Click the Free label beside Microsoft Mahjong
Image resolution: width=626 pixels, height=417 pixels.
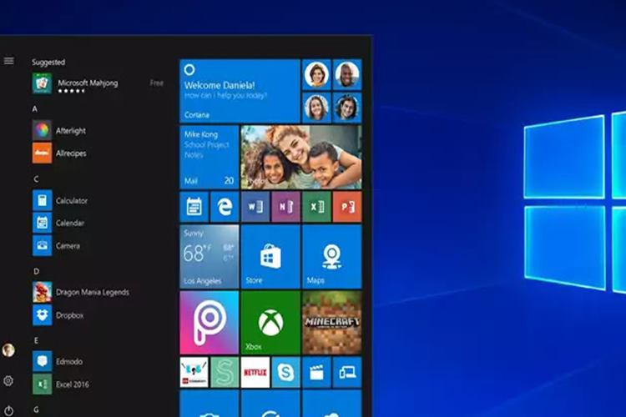click(157, 83)
